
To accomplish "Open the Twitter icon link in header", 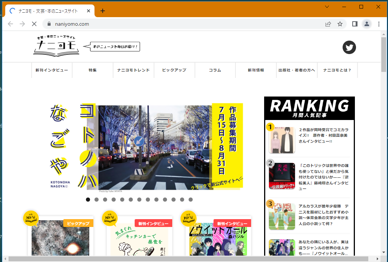I will pos(349,47).
